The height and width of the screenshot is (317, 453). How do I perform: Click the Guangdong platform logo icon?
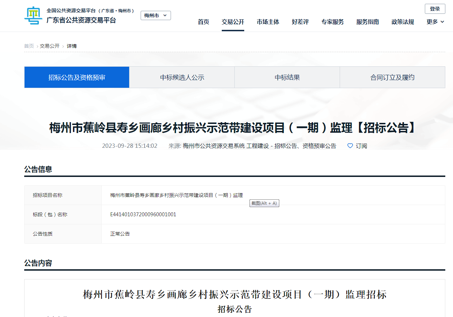[33, 15]
